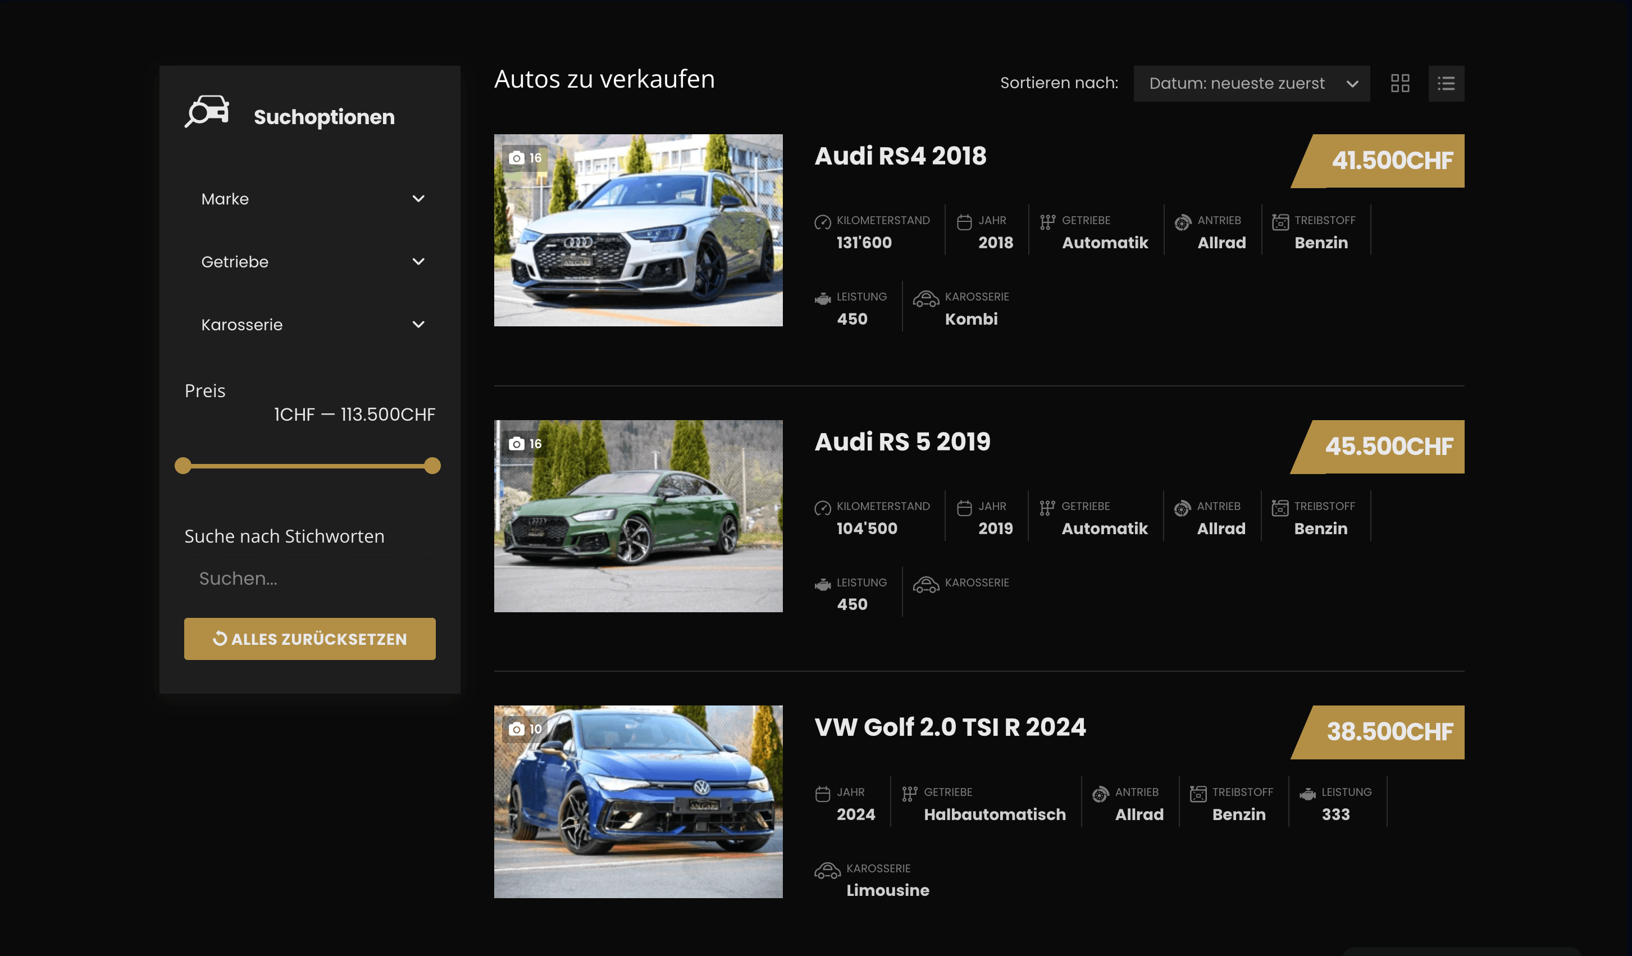Image resolution: width=1632 pixels, height=956 pixels.
Task: Click the Limousine body type value
Action: tap(887, 890)
